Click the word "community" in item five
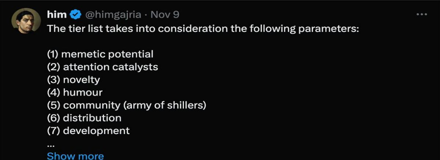Image resolution: width=440 pixels, height=160 pixels. [91, 105]
